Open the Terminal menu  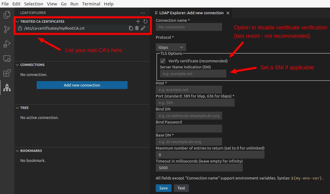(x=91, y=4)
